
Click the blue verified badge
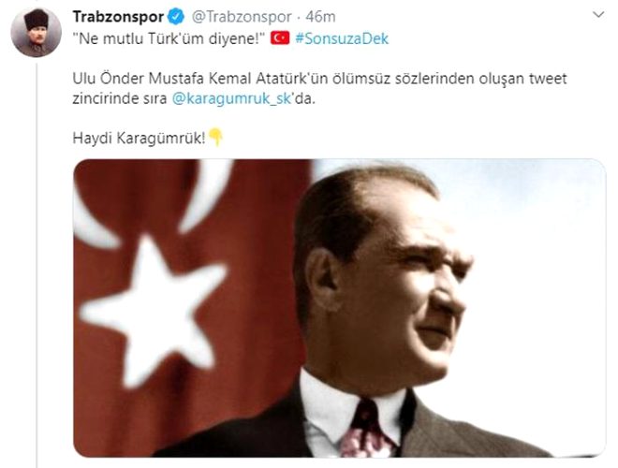[176, 17]
